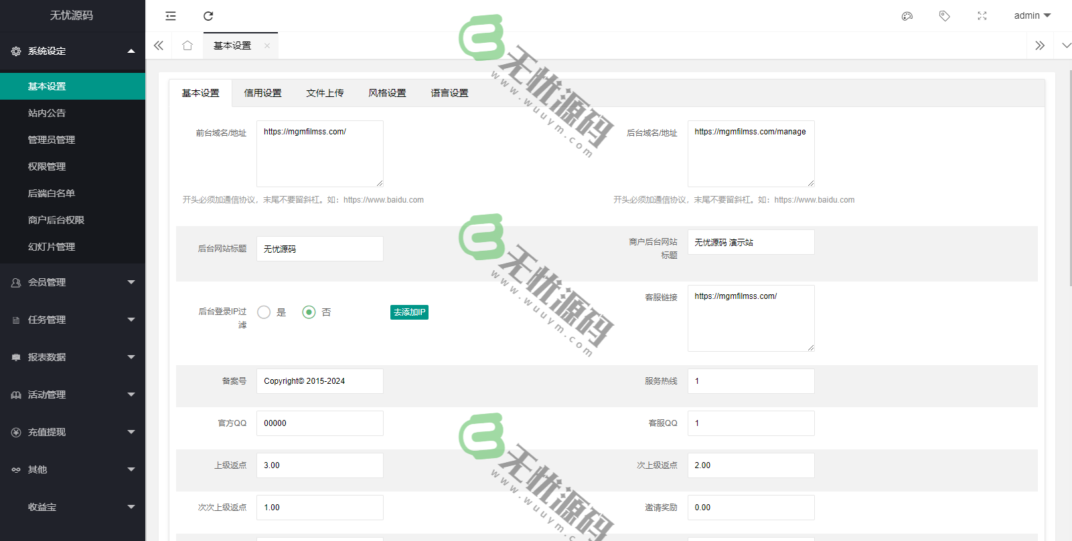Expand the 活动管理 menu arrow
Image resolution: width=1072 pixels, height=541 pixels.
(131, 395)
